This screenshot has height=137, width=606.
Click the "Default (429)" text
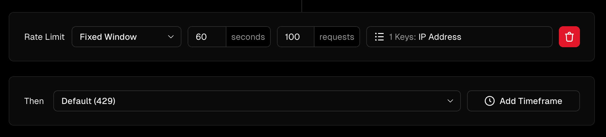click(88, 101)
